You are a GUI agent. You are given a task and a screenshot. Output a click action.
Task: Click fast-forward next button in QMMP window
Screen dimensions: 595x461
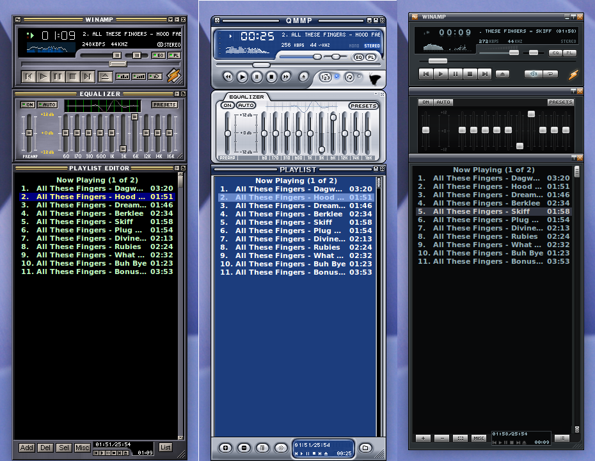coord(285,77)
